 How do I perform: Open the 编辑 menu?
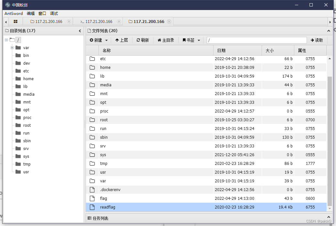(31, 13)
